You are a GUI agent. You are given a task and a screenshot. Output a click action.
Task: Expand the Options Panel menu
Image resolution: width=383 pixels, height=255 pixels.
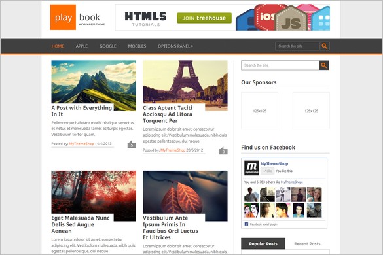[x=175, y=46]
